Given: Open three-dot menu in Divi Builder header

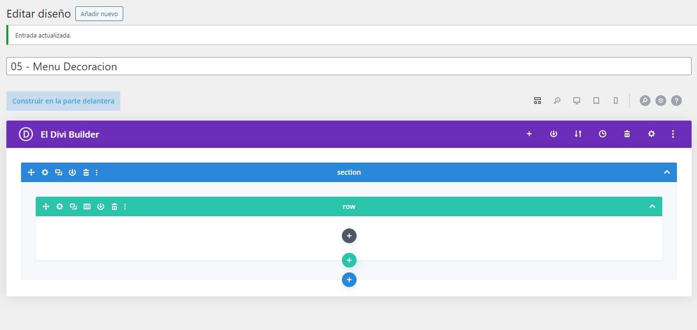Looking at the screenshot, I should [673, 134].
